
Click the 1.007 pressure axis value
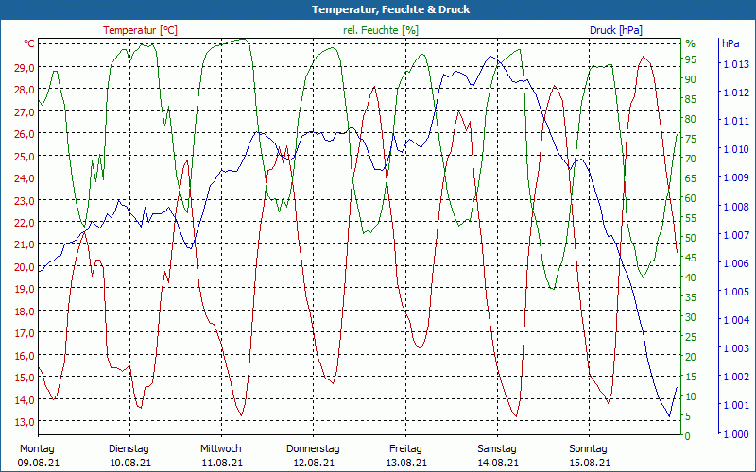pos(736,235)
